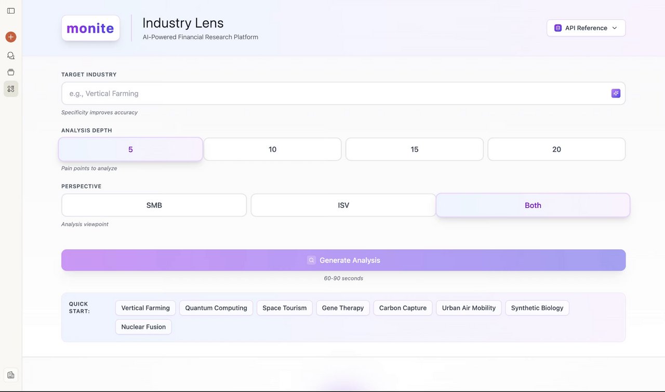Select analysis depth 15
The height and width of the screenshot is (392, 665).
(415, 149)
